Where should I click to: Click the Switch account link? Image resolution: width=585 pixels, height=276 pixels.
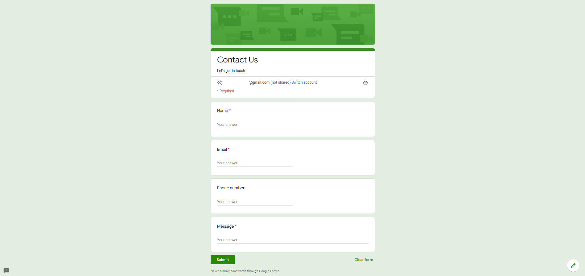point(304,82)
